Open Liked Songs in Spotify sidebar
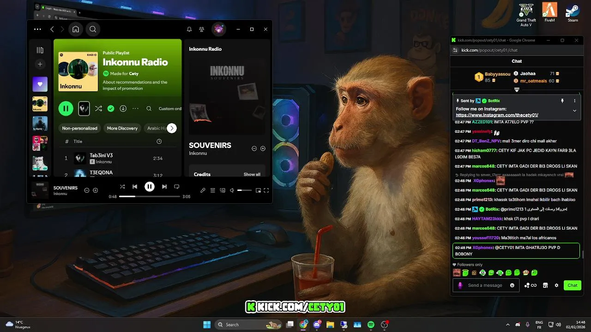The height and width of the screenshot is (332, 591). pos(40,84)
